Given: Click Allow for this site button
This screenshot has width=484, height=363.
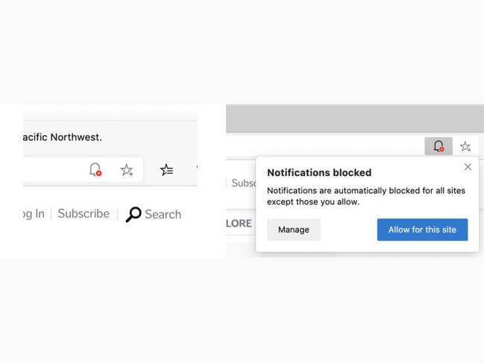Looking at the screenshot, I should pos(422,230).
